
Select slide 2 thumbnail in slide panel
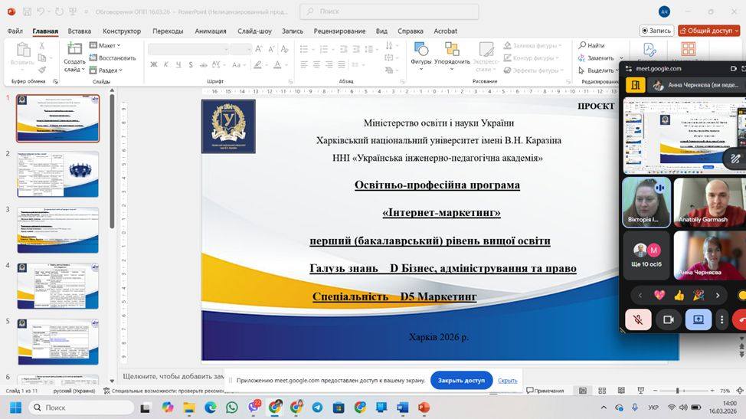click(58, 174)
